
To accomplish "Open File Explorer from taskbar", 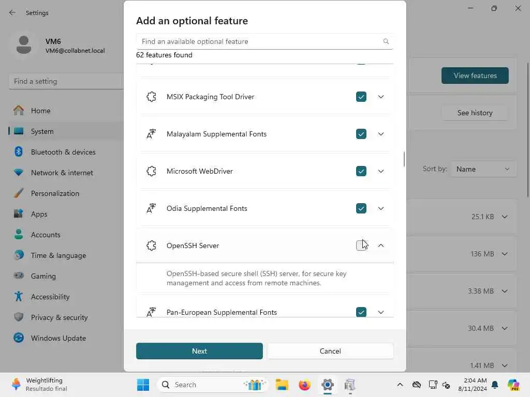I will coord(282,385).
